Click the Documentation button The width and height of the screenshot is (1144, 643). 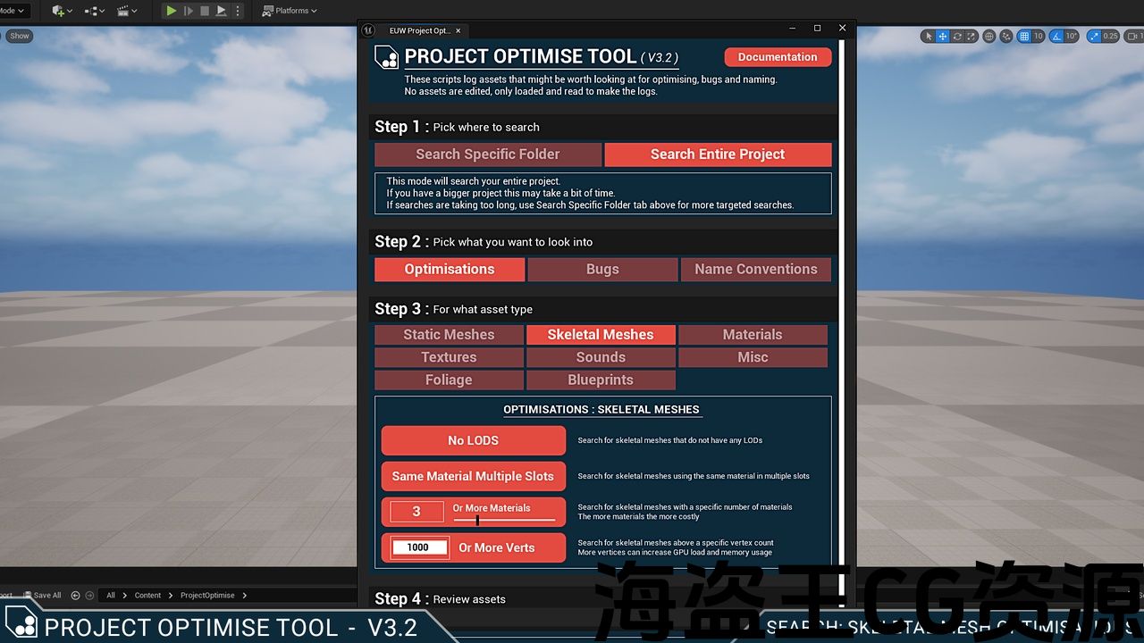(778, 57)
